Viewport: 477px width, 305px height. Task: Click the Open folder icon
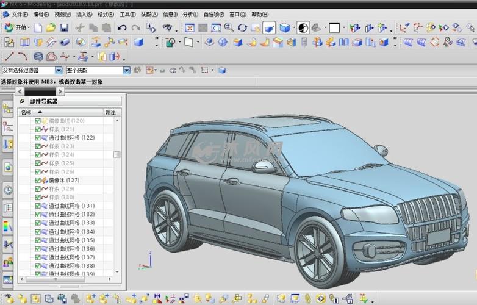51,27
